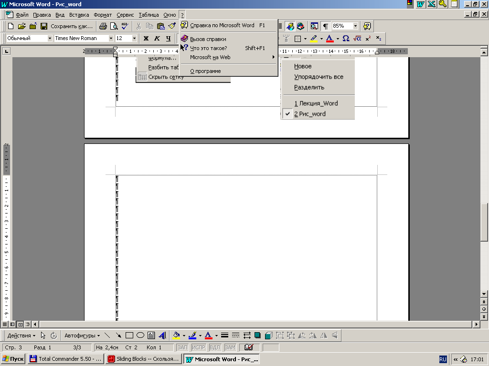Create a new blank document

[x=11, y=26]
